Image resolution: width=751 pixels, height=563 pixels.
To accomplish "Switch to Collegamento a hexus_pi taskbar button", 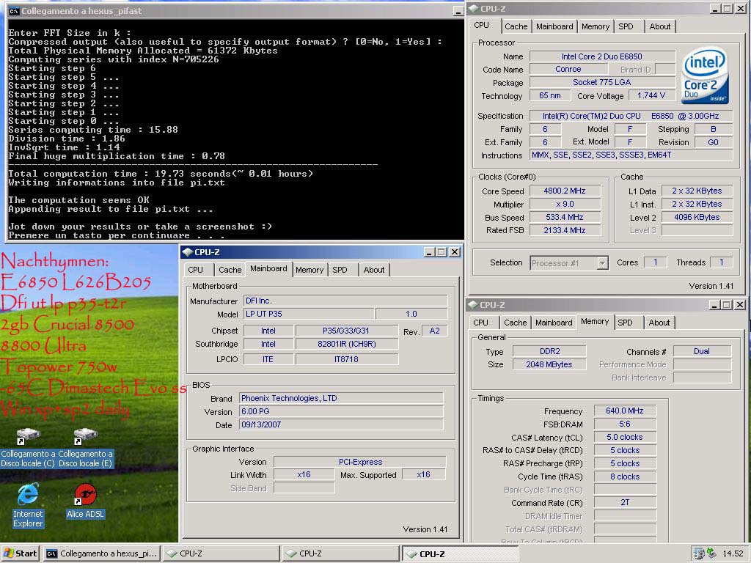I will click(x=102, y=553).
